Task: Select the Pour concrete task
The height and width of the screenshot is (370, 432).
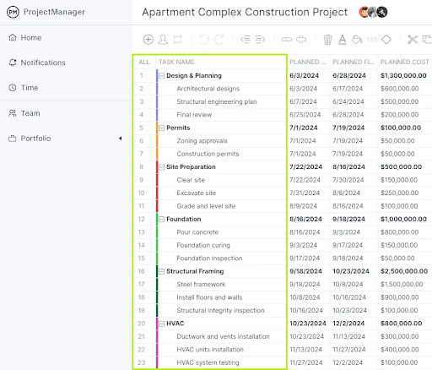Action: tap(197, 232)
